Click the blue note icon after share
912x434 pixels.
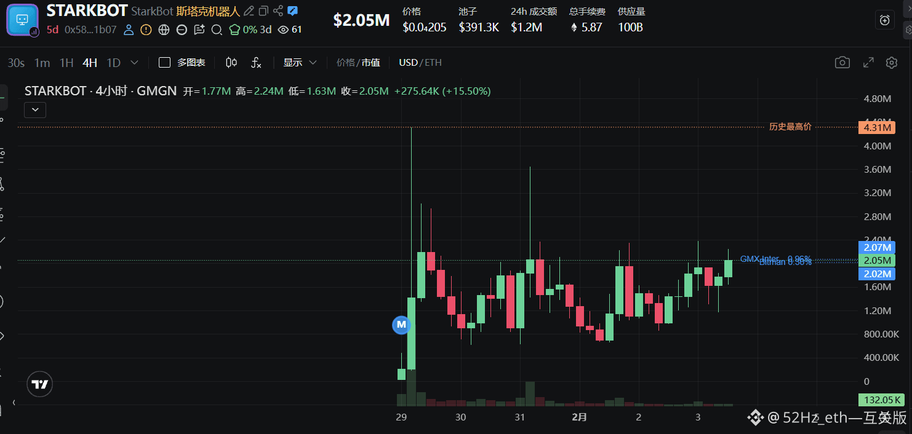pyautogui.click(x=293, y=11)
